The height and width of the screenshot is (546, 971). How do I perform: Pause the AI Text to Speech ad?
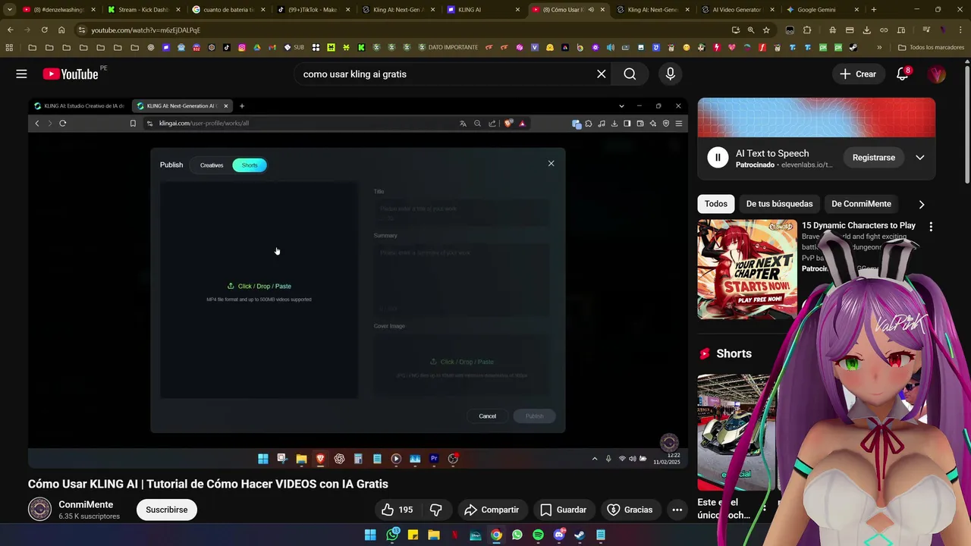click(x=717, y=157)
